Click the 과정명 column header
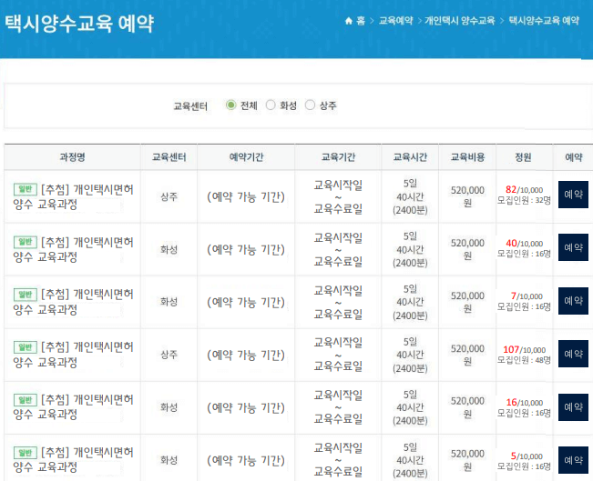Screen dimensions: 593x481 (x=72, y=157)
